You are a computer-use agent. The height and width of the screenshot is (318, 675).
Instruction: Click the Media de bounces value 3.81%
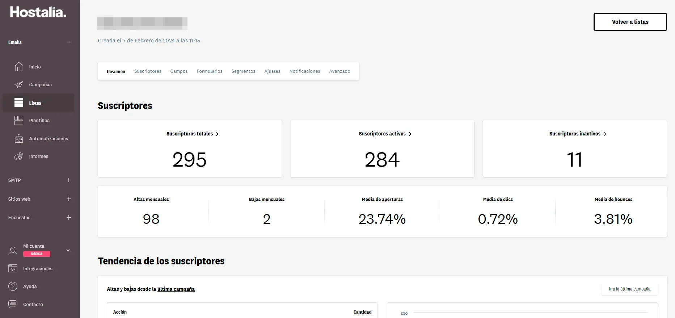click(x=613, y=219)
